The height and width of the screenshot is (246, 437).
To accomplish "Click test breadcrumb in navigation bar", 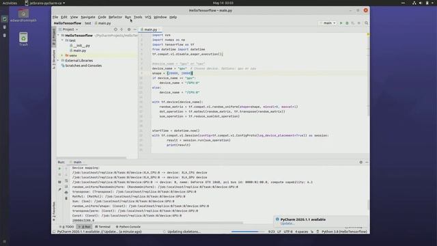I will point(88,23).
